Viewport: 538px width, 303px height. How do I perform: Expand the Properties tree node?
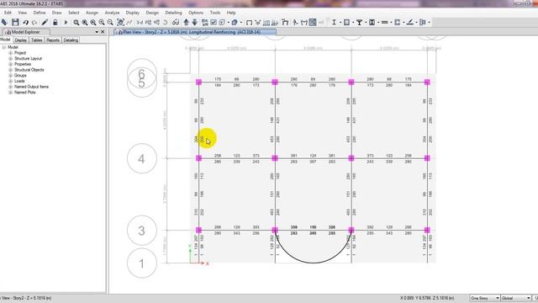11,64
